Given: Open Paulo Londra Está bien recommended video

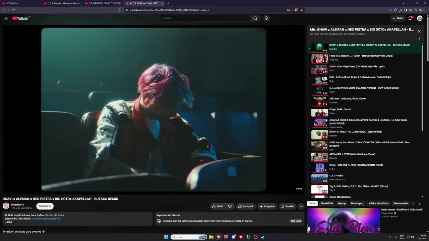Looking at the screenshot, I should point(344,220).
